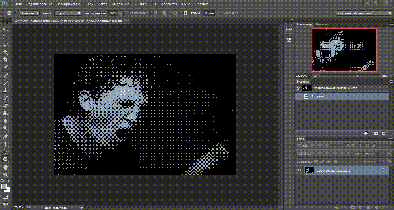Delete layer trash icon in Layers panel
Screen dimensions: 394x210
click(384, 207)
